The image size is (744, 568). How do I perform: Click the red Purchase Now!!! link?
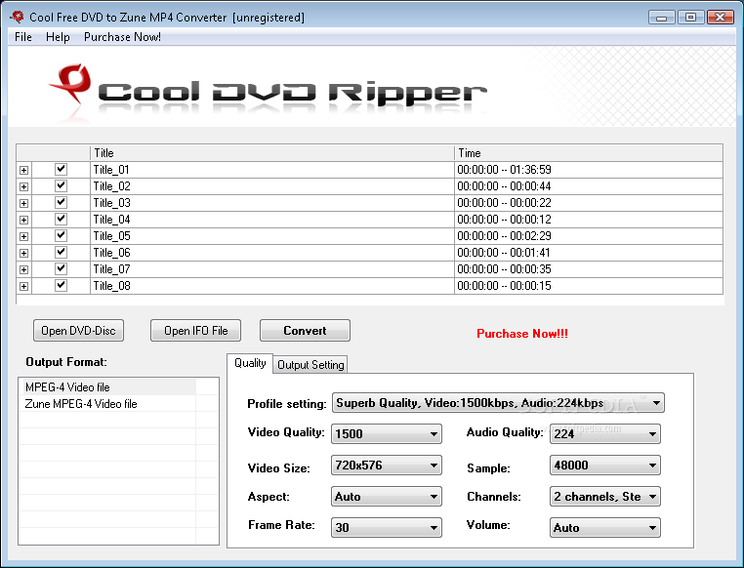522,334
